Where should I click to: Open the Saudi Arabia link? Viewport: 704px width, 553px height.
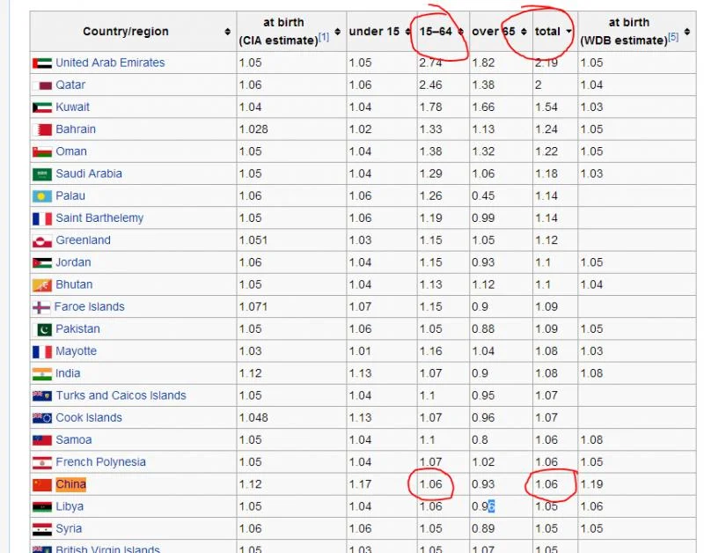tap(89, 173)
